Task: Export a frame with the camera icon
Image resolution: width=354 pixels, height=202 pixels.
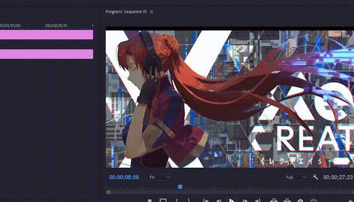Action: coord(300,200)
